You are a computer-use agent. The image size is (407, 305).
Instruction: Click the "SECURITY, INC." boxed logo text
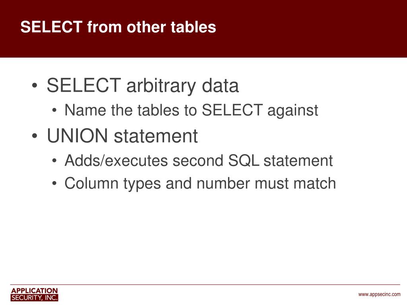click(34, 298)
